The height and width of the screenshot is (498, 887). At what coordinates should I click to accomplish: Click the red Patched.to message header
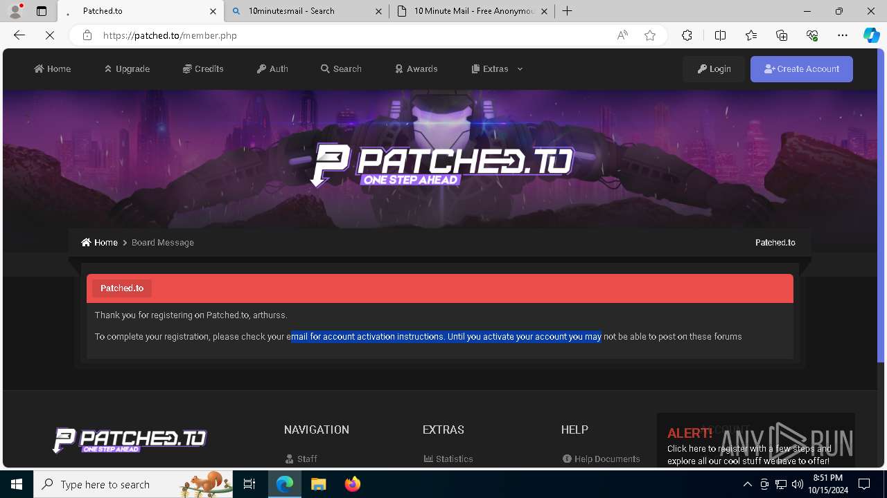coord(440,288)
